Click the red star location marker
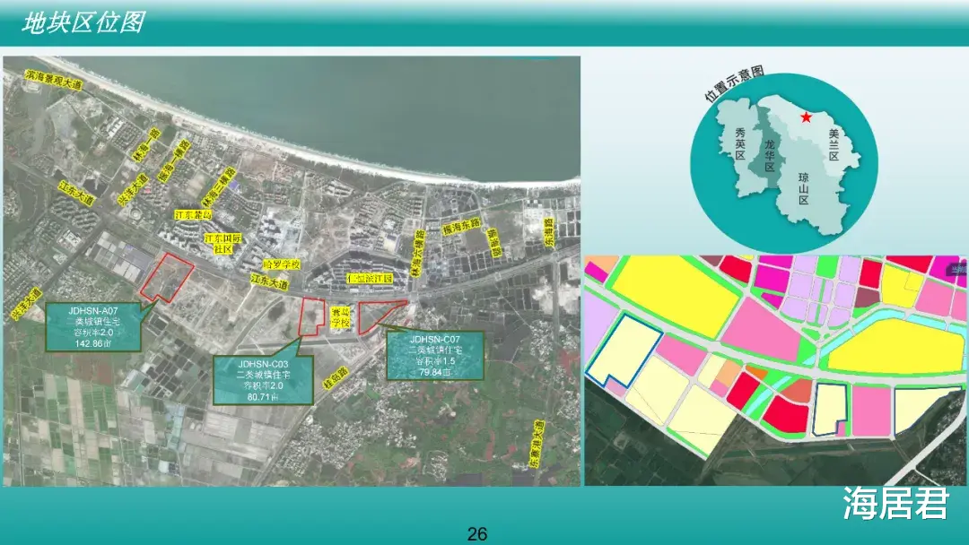The image size is (969, 545). click(806, 117)
